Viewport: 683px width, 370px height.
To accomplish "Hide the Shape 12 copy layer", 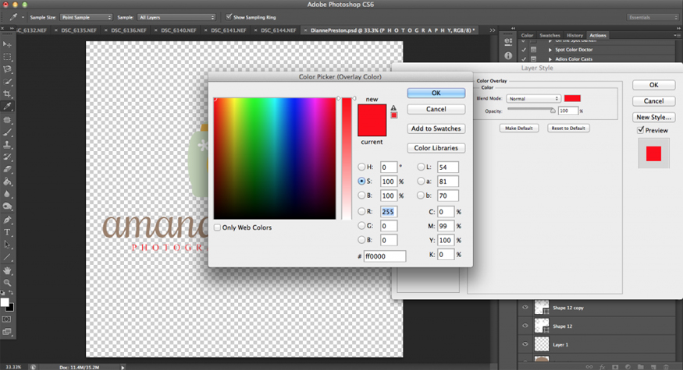I will tap(525, 308).
